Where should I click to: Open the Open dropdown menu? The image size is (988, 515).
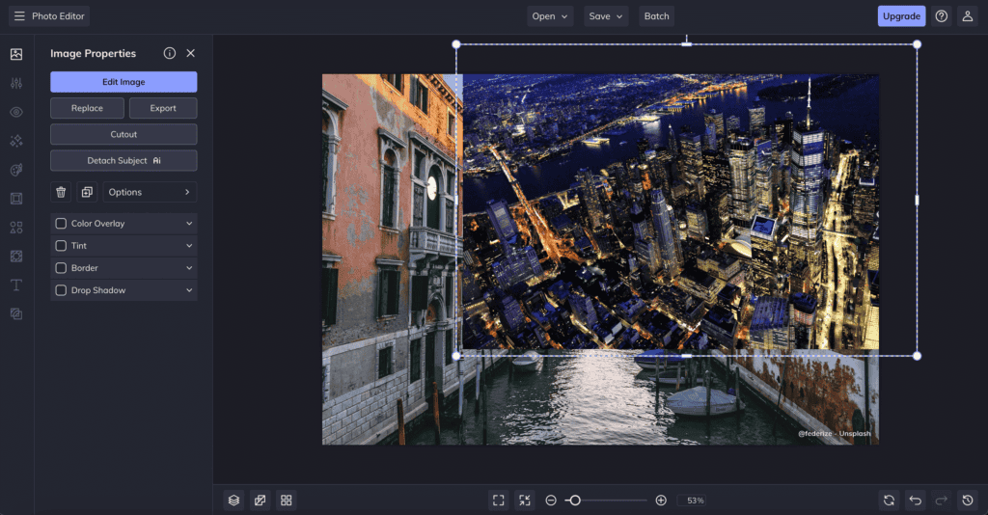tap(550, 16)
